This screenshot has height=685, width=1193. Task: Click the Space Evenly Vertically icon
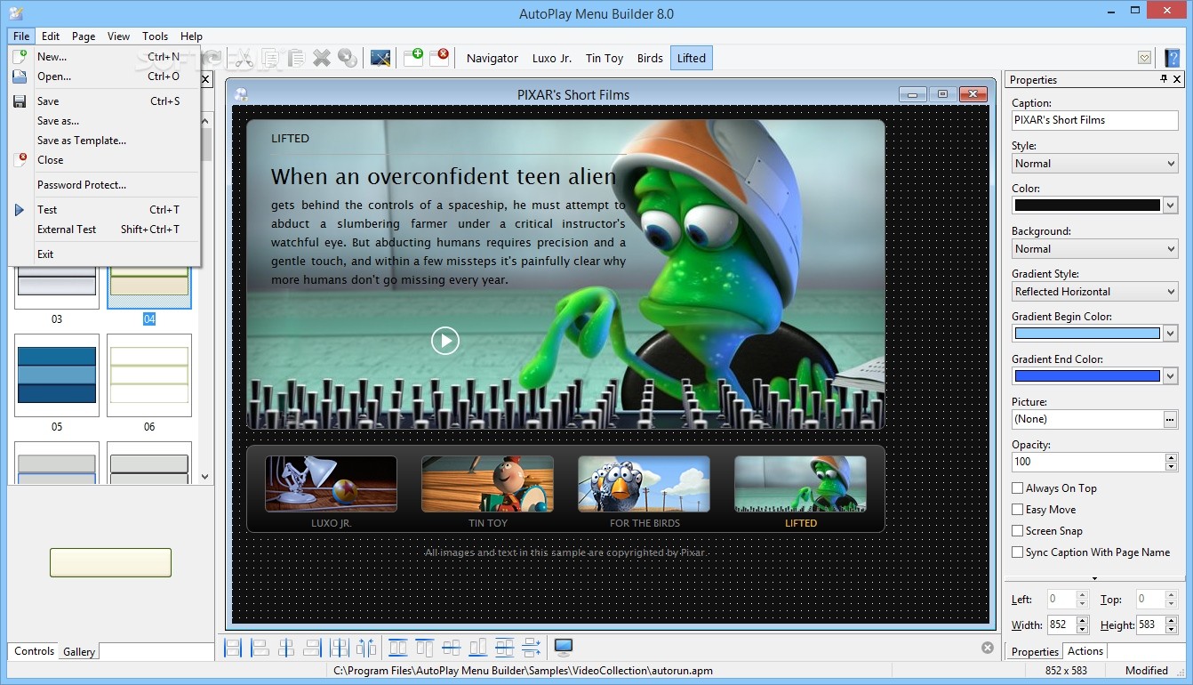[x=532, y=648]
